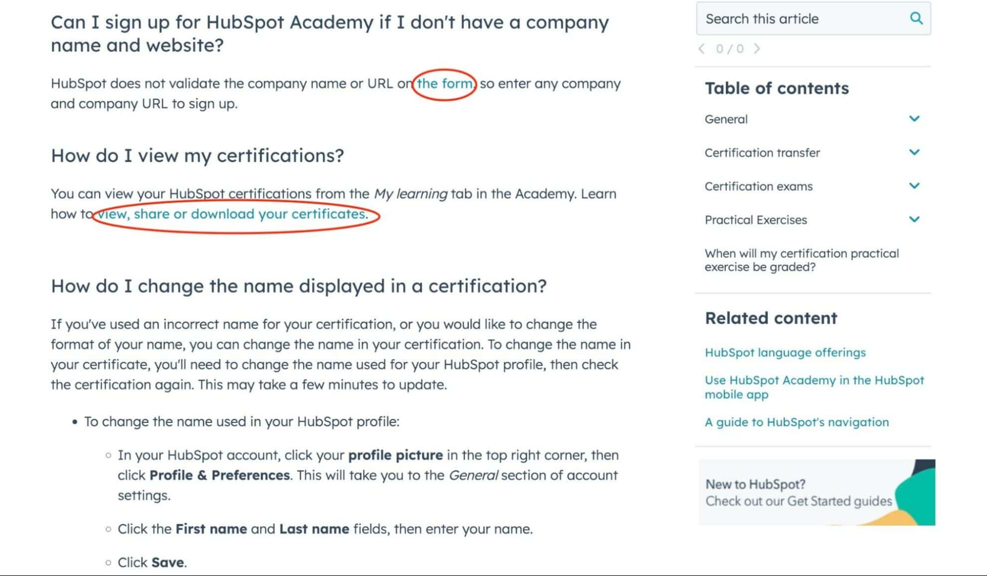Open 'view, share or download your certificates'

point(230,214)
